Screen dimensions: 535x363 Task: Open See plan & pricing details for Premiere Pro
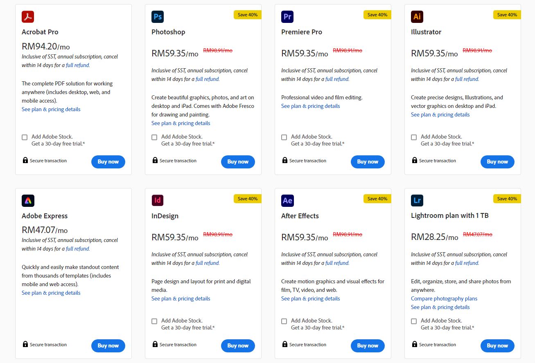[x=311, y=106]
